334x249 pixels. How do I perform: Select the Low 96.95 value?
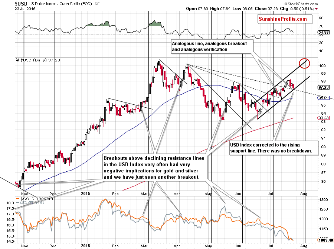[x=243, y=9]
